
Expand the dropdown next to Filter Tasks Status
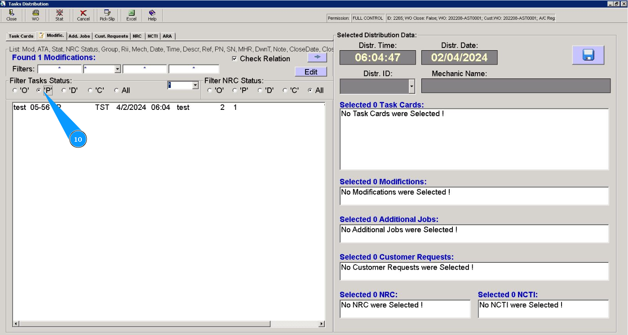tap(195, 85)
